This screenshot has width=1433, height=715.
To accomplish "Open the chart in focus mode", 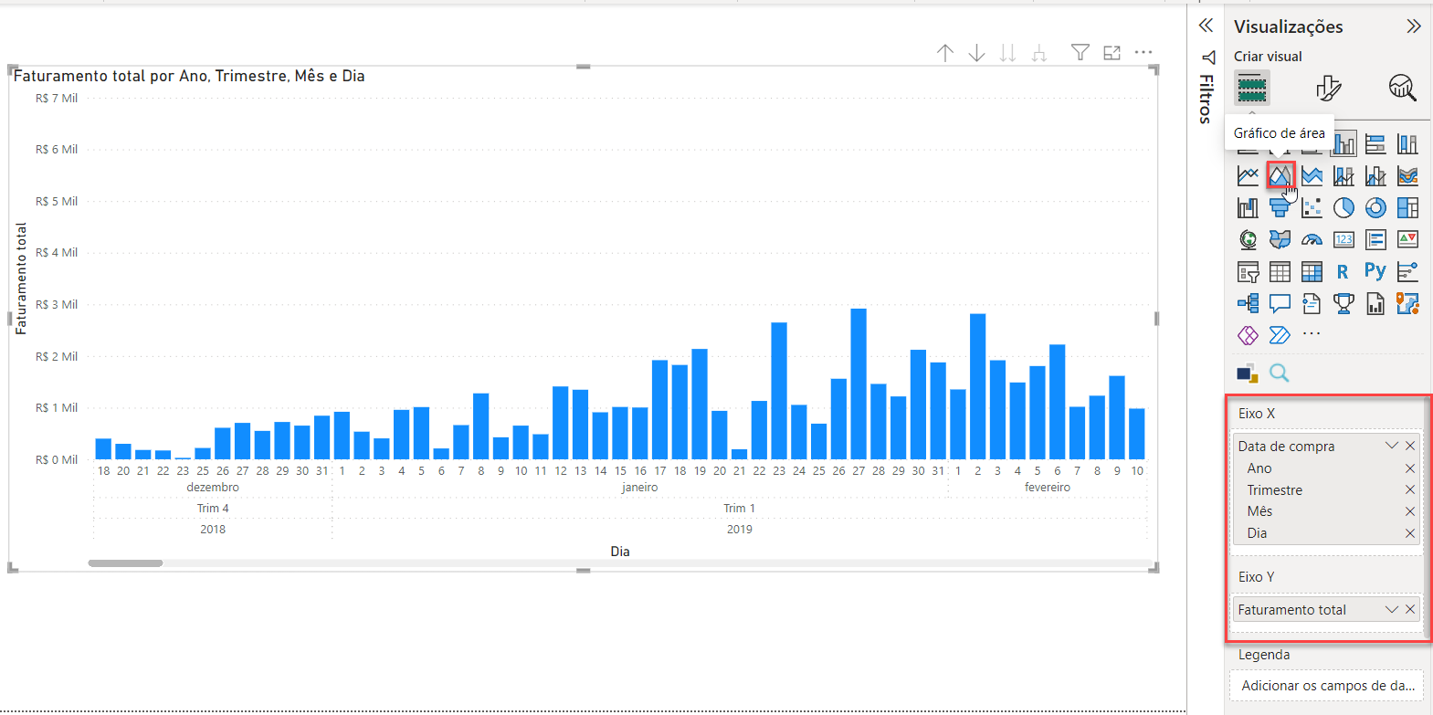I will tap(1112, 53).
